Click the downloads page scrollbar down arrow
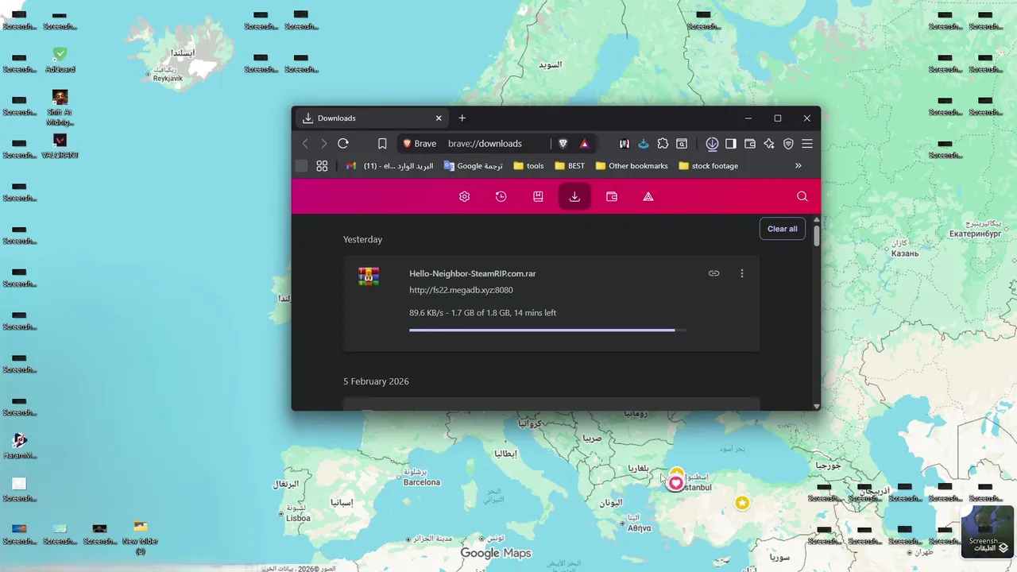 [816, 406]
